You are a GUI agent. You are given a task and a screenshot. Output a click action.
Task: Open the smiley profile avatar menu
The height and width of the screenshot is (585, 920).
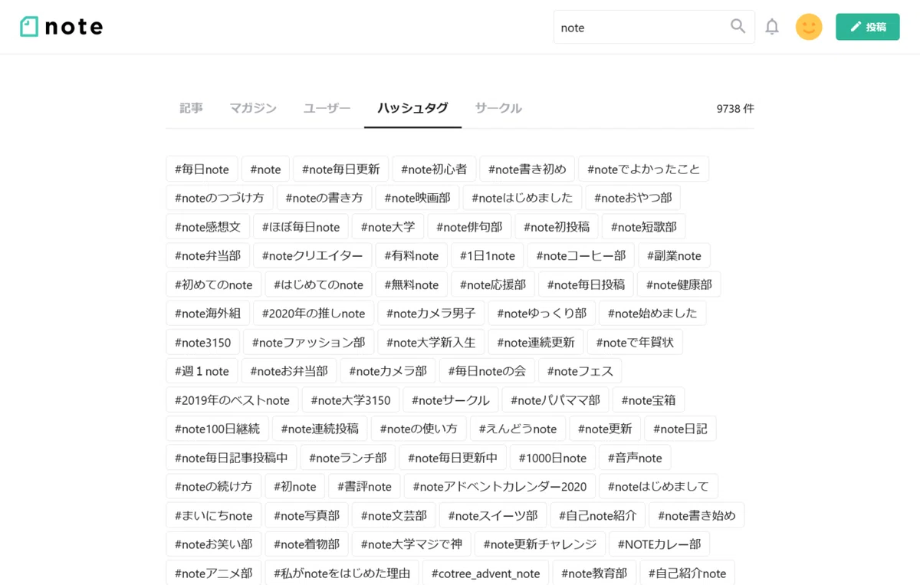[809, 27]
